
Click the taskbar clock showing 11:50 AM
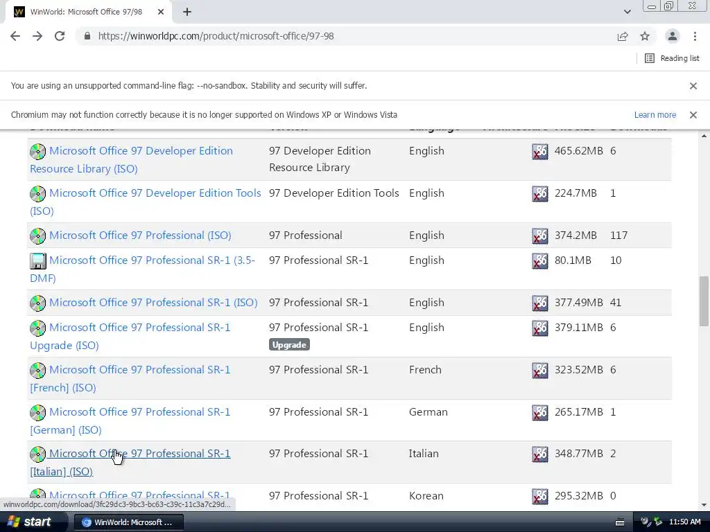coord(684,522)
